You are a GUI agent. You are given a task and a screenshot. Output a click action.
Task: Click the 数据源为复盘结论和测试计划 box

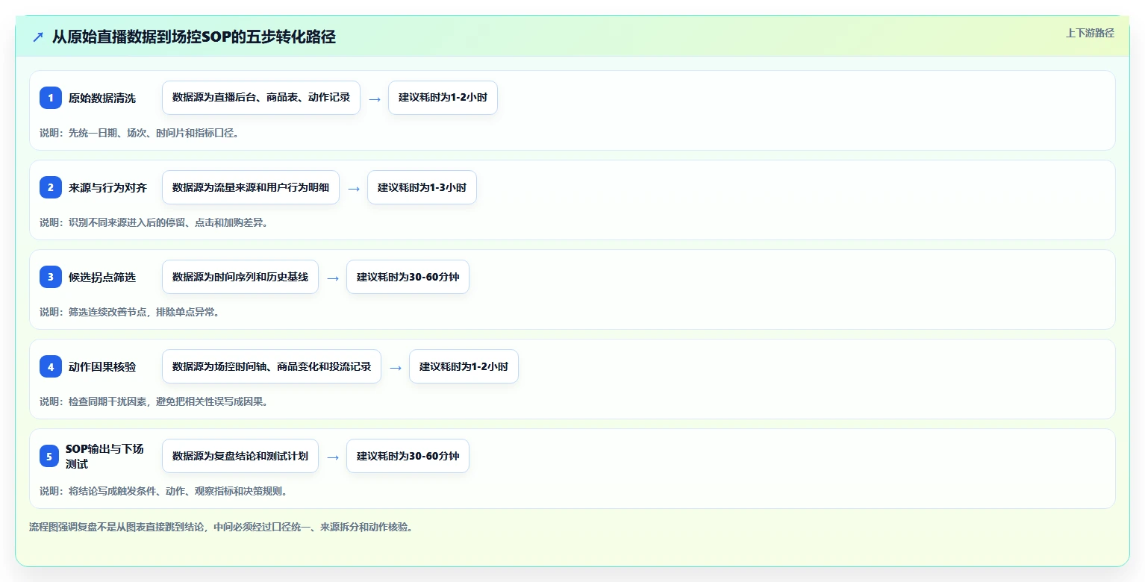click(x=240, y=456)
